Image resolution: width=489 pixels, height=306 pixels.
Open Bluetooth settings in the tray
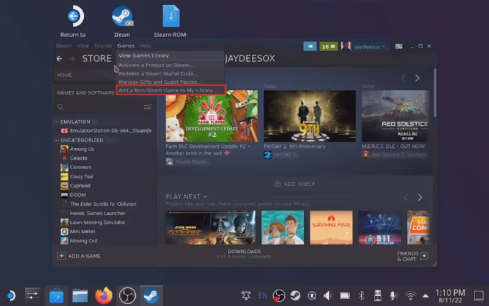pos(361,296)
